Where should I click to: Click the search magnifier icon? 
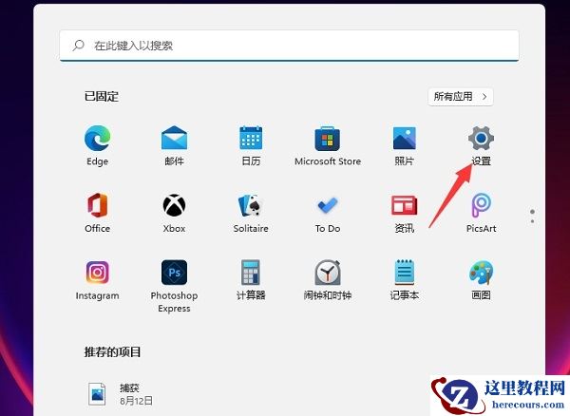point(78,46)
